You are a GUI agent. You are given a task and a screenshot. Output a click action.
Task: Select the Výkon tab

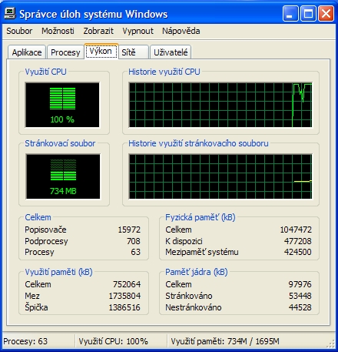click(101, 51)
